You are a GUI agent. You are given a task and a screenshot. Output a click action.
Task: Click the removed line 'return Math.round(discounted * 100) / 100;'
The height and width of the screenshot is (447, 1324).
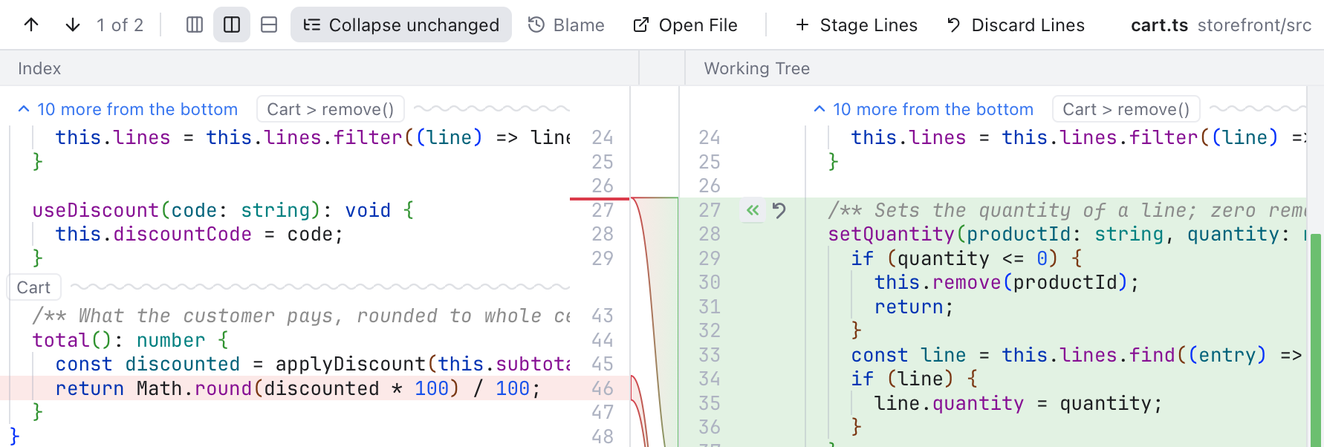tap(297, 388)
